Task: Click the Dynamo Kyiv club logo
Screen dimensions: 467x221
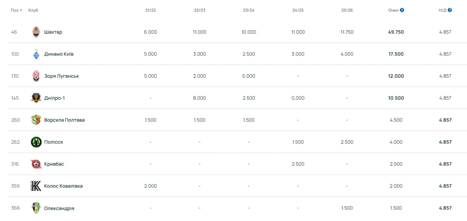Action: pos(36,54)
